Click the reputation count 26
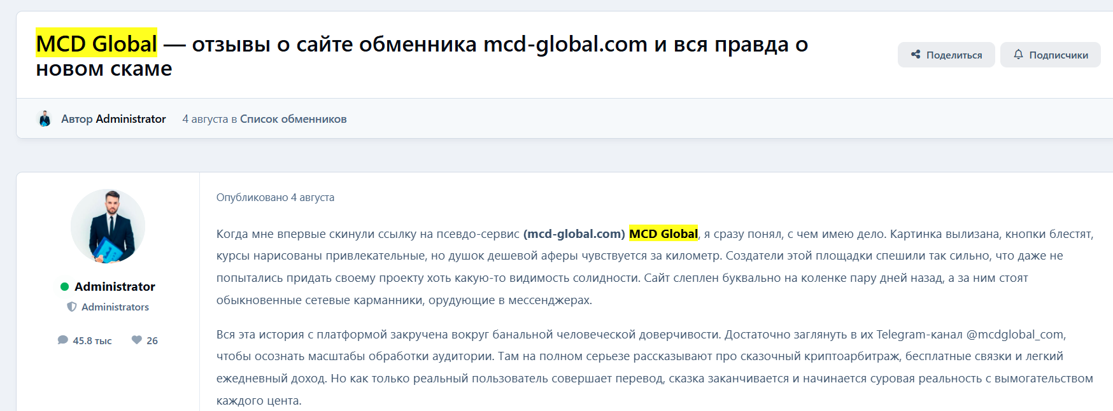 click(x=152, y=340)
